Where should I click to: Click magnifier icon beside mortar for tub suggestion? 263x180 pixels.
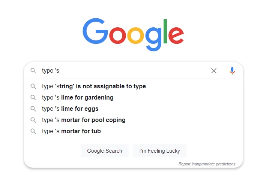(33, 131)
